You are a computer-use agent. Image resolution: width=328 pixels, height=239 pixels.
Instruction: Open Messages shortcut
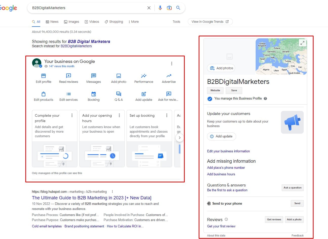(94, 78)
